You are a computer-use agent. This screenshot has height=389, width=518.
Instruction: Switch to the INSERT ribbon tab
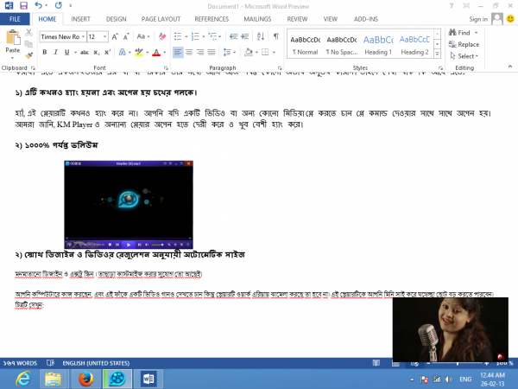click(81, 17)
